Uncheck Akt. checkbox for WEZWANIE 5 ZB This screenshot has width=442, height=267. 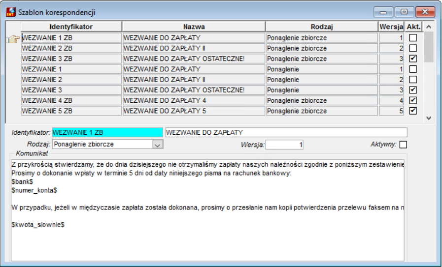(x=413, y=111)
